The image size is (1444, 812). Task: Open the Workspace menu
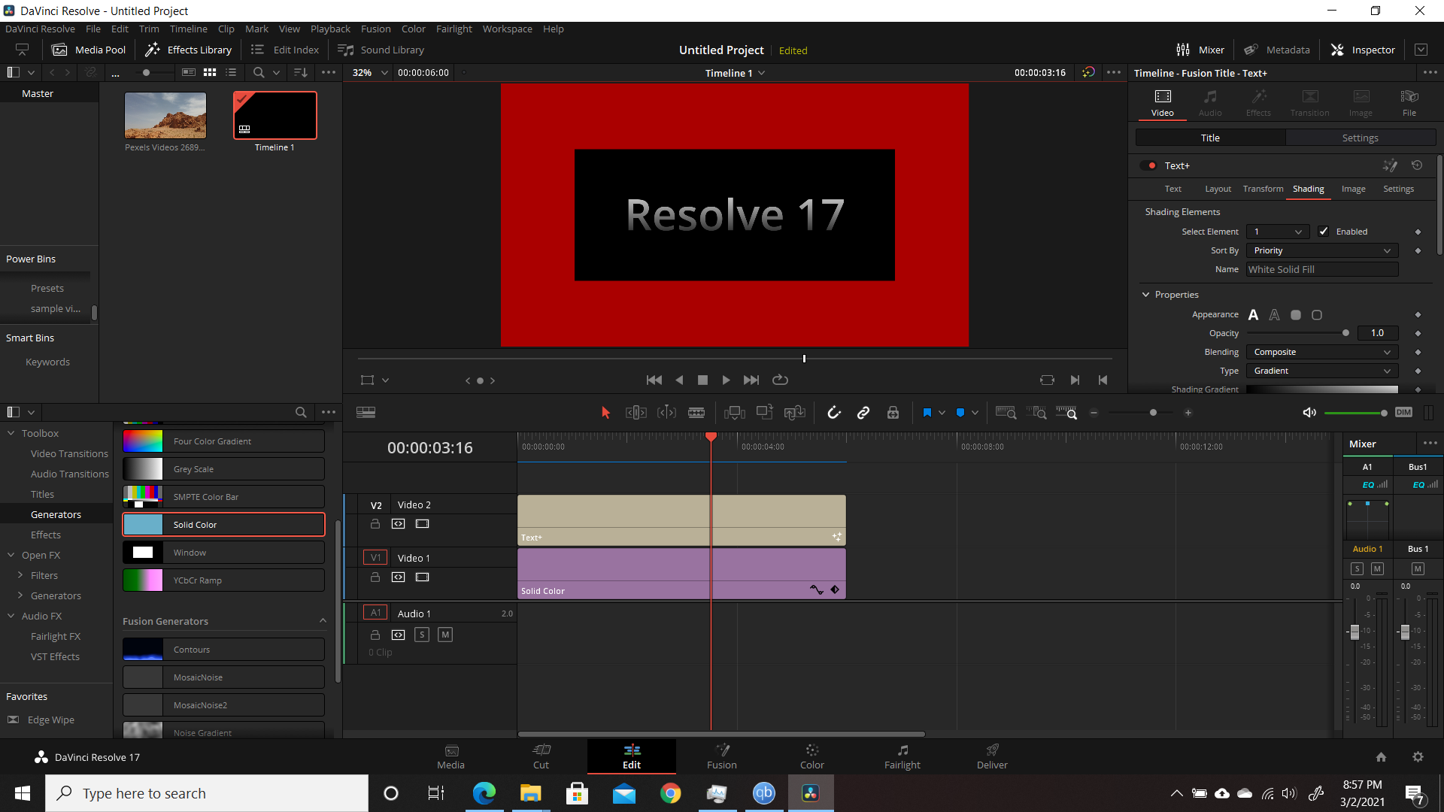(507, 29)
